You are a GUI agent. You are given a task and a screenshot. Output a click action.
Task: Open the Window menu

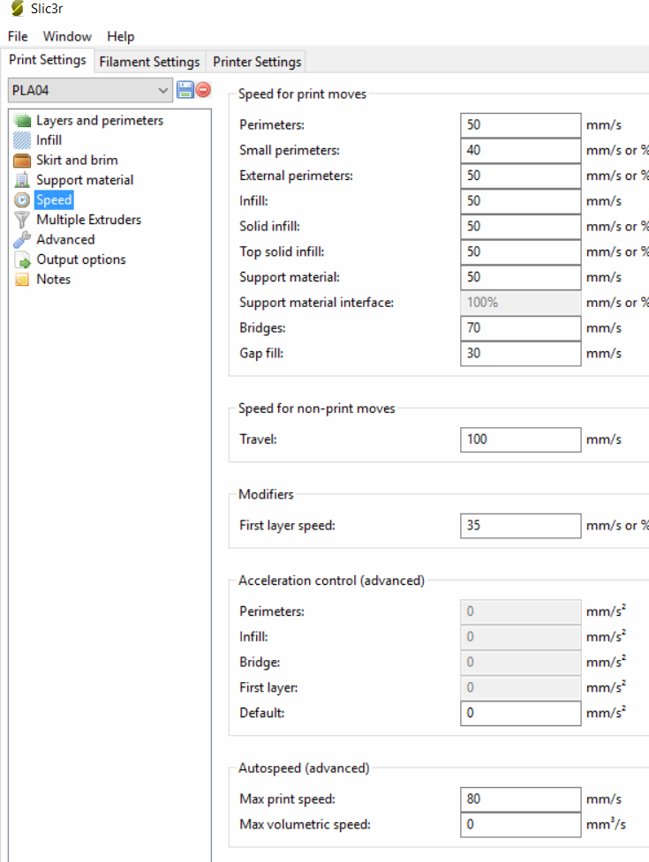pos(67,36)
